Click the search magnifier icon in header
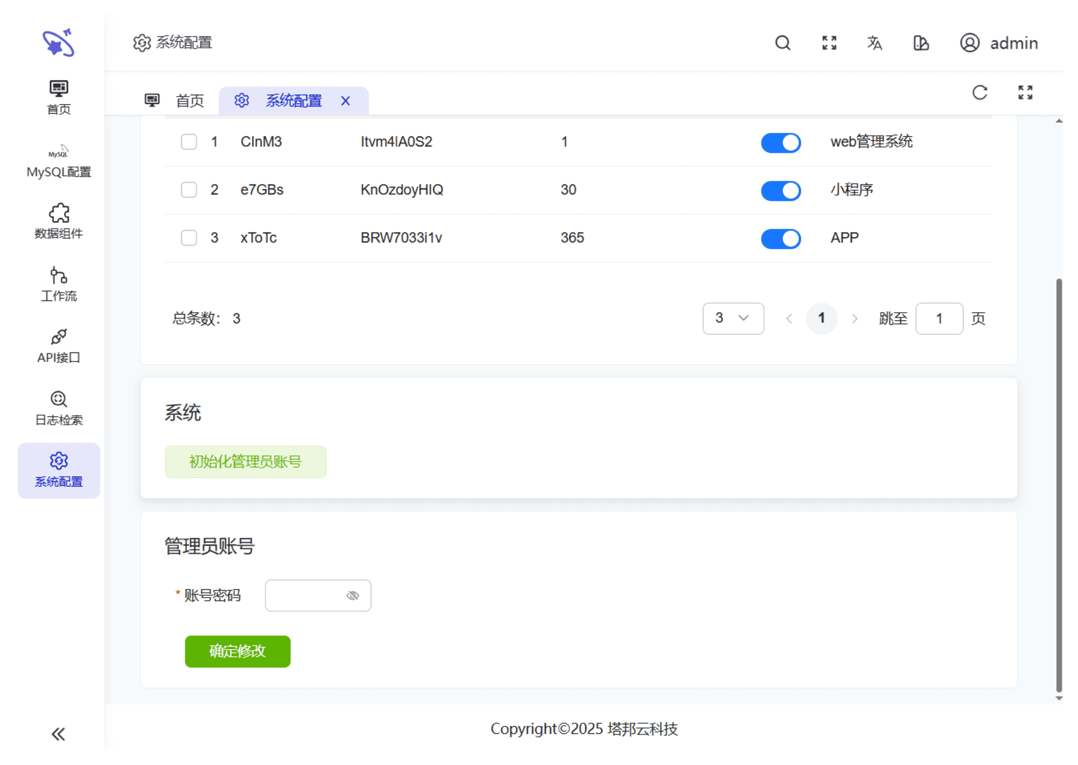 click(782, 43)
